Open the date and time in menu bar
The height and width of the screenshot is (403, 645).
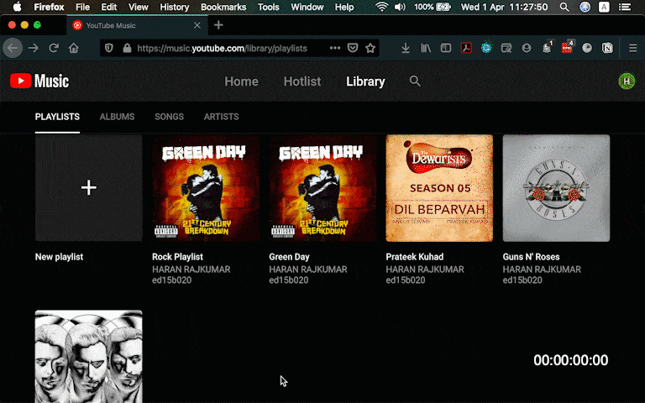click(x=504, y=7)
